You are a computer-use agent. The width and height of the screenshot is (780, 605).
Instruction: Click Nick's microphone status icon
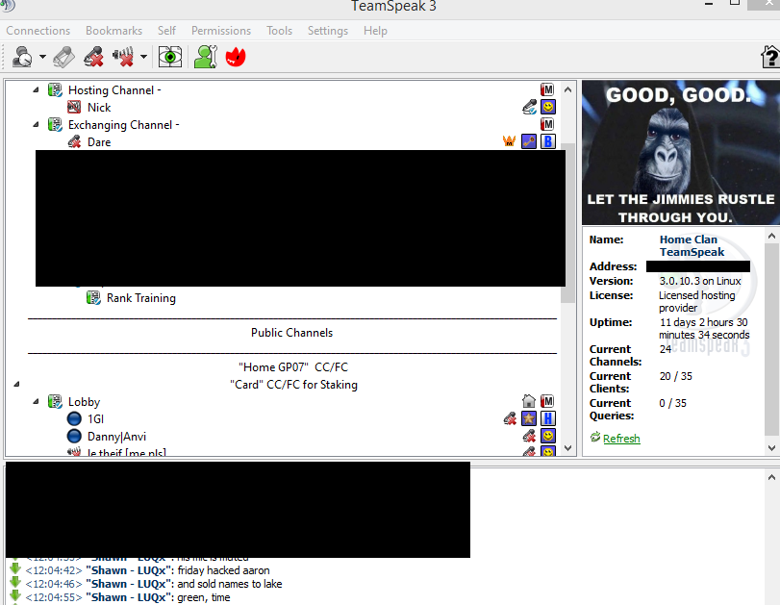click(x=529, y=107)
